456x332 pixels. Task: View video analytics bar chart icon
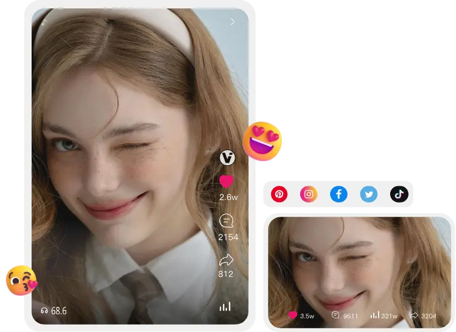tap(225, 307)
